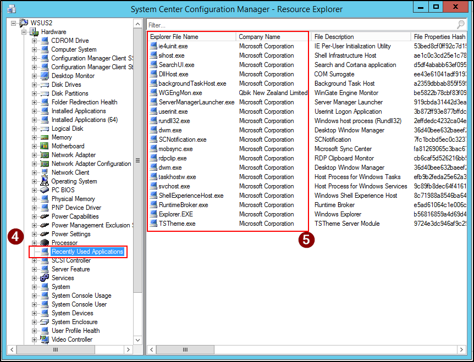Click the Runtime Broker description cell

(334, 205)
